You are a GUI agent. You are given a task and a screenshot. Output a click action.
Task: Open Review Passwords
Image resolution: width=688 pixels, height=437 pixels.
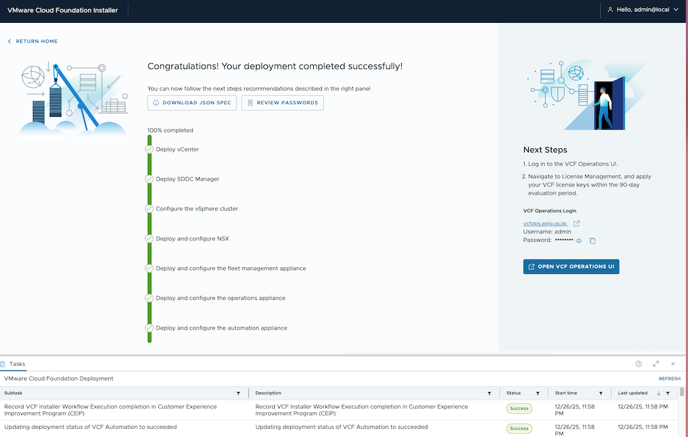[x=283, y=103]
